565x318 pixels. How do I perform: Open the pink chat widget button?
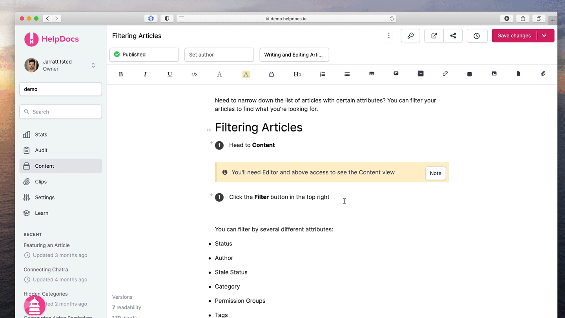coord(35,306)
